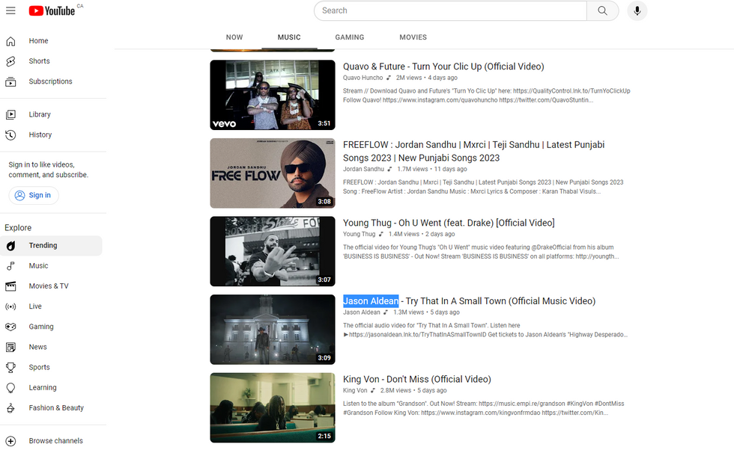This screenshot has width=734, height=450.
Task: Click the Gaming controller icon
Action: tap(10, 327)
